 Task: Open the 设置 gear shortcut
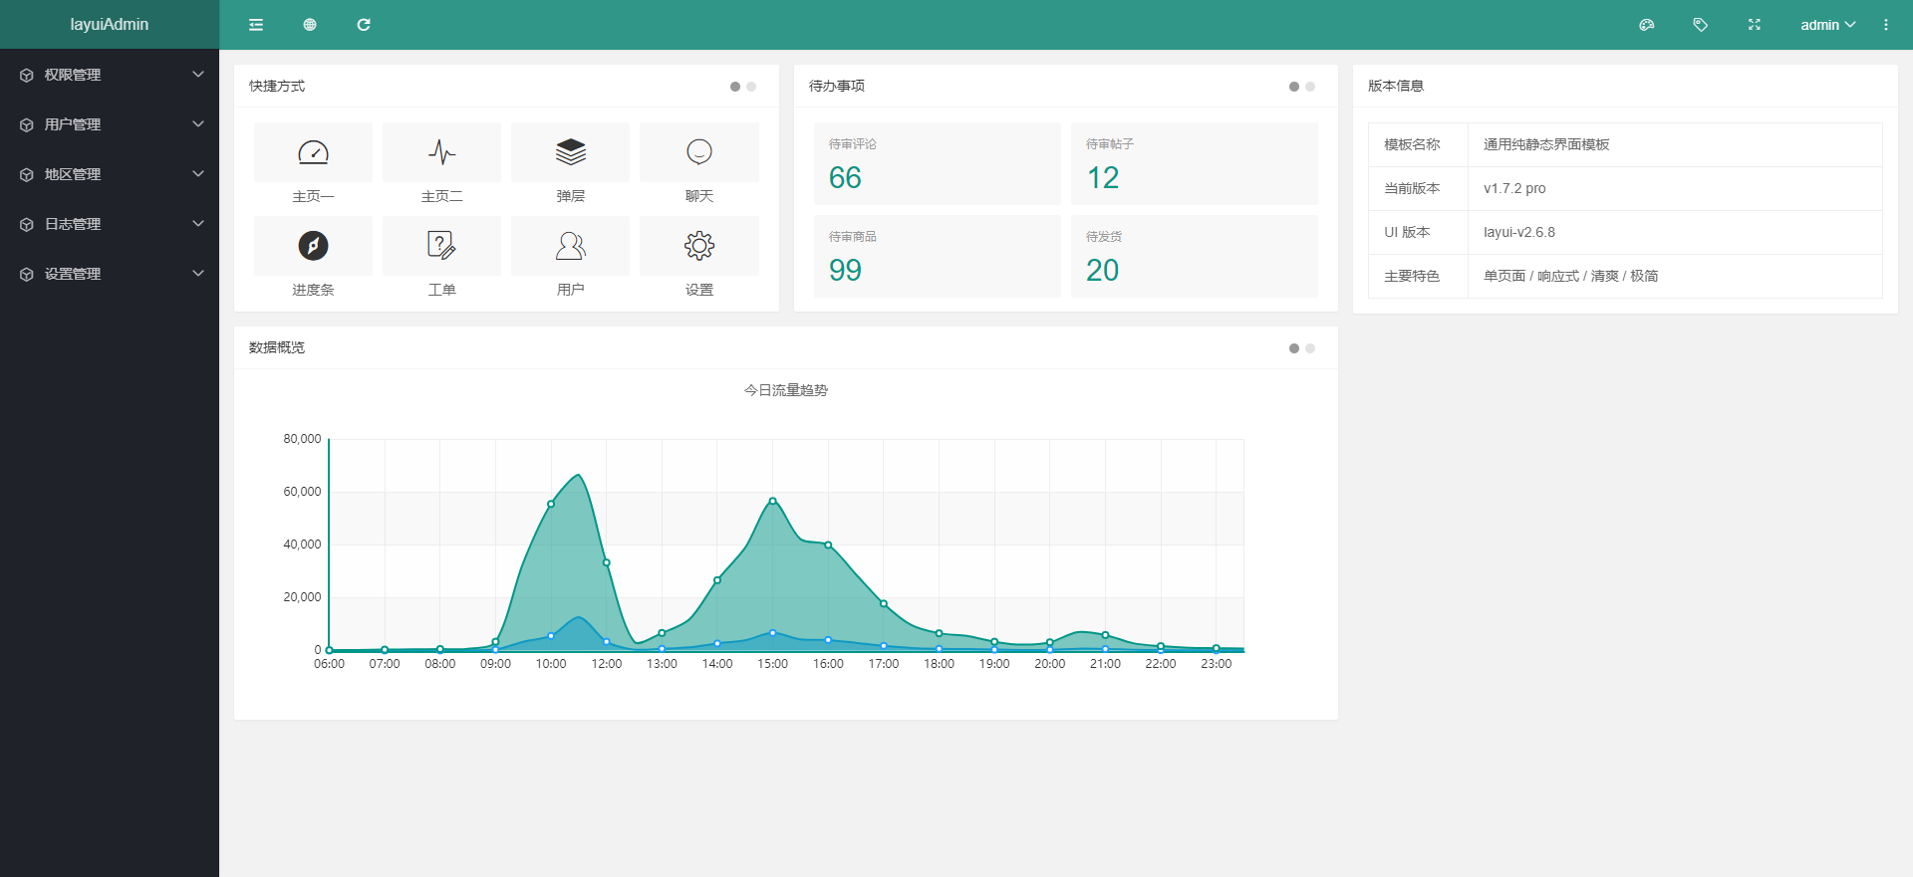698,246
